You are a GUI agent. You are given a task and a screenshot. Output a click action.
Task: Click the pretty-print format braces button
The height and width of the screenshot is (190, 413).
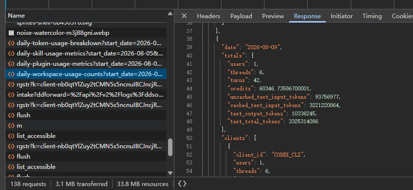point(182,184)
